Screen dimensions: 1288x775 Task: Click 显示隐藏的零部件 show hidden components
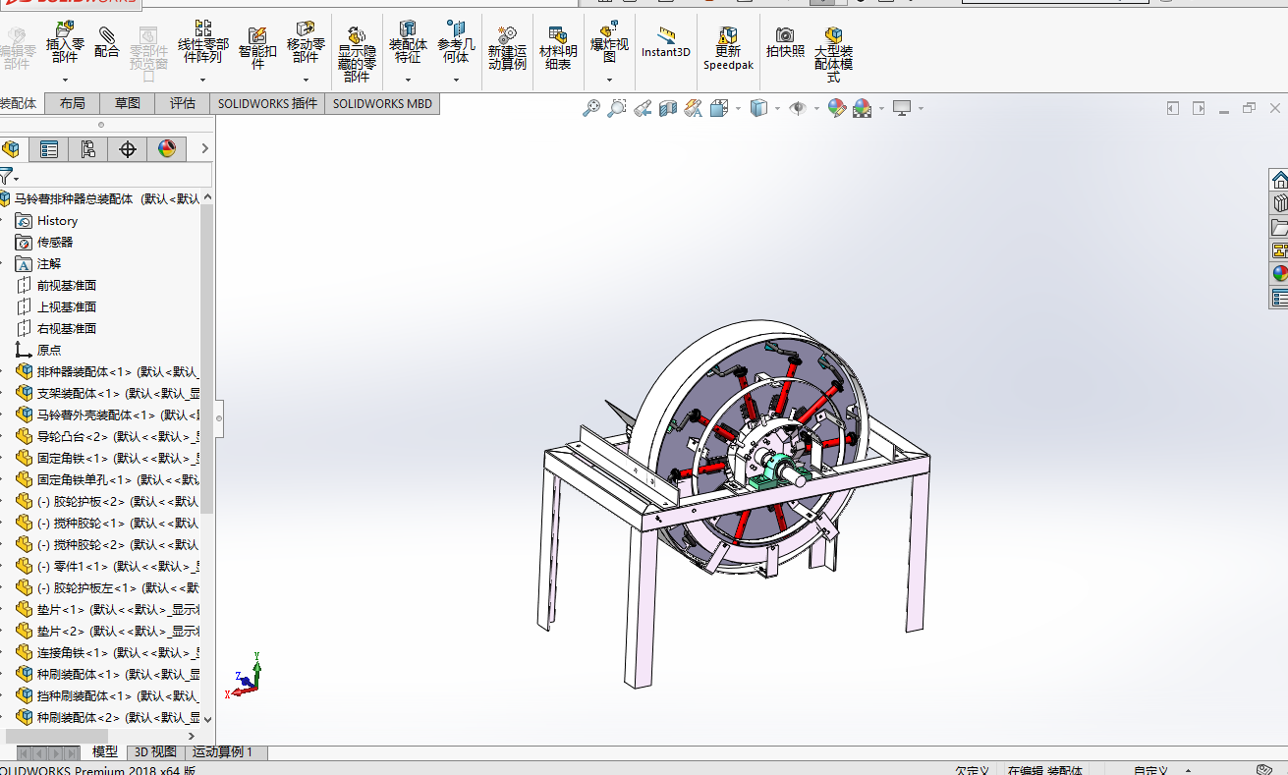point(357,54)
